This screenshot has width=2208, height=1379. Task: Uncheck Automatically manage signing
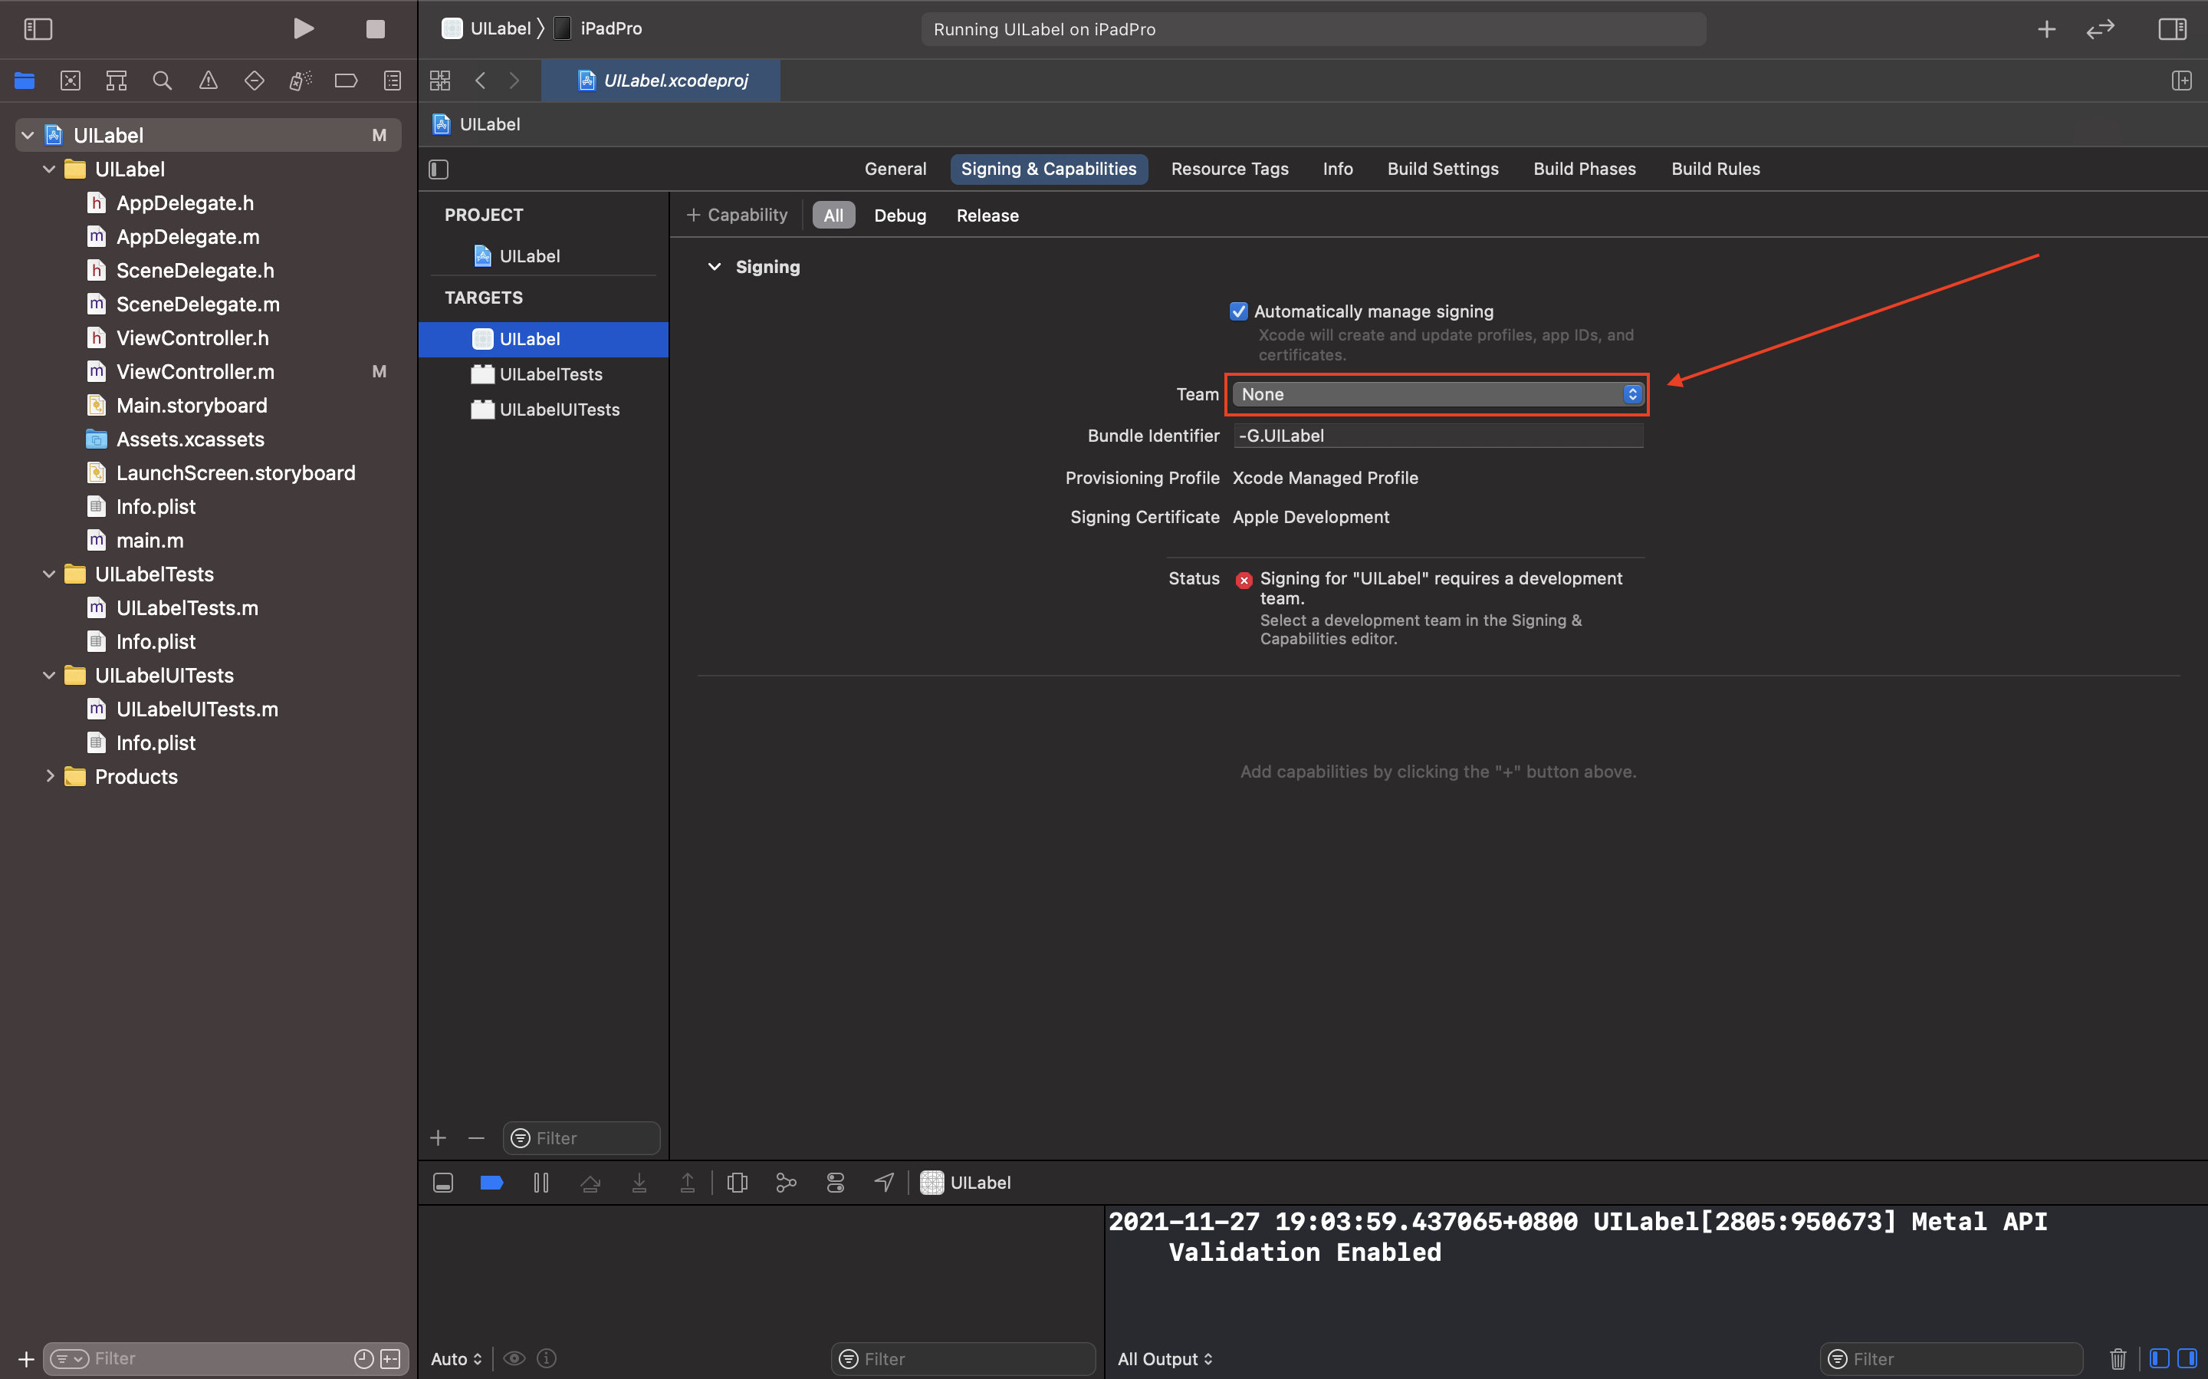[1238, 312]
